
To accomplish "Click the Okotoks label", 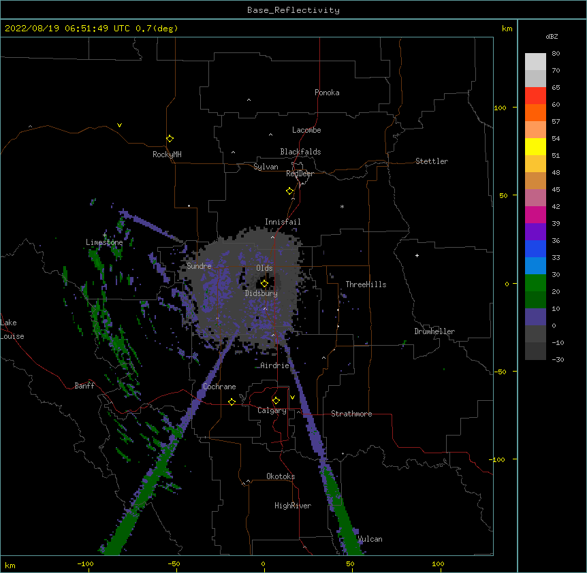I will [281, 476].
